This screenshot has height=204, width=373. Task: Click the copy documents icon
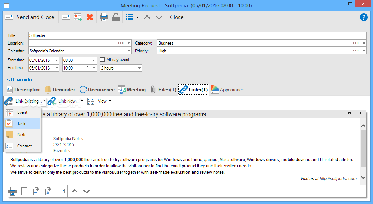point(36,191)
